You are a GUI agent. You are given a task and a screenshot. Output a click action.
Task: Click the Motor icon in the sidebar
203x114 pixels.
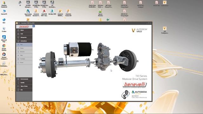click(x=18, y=30)
